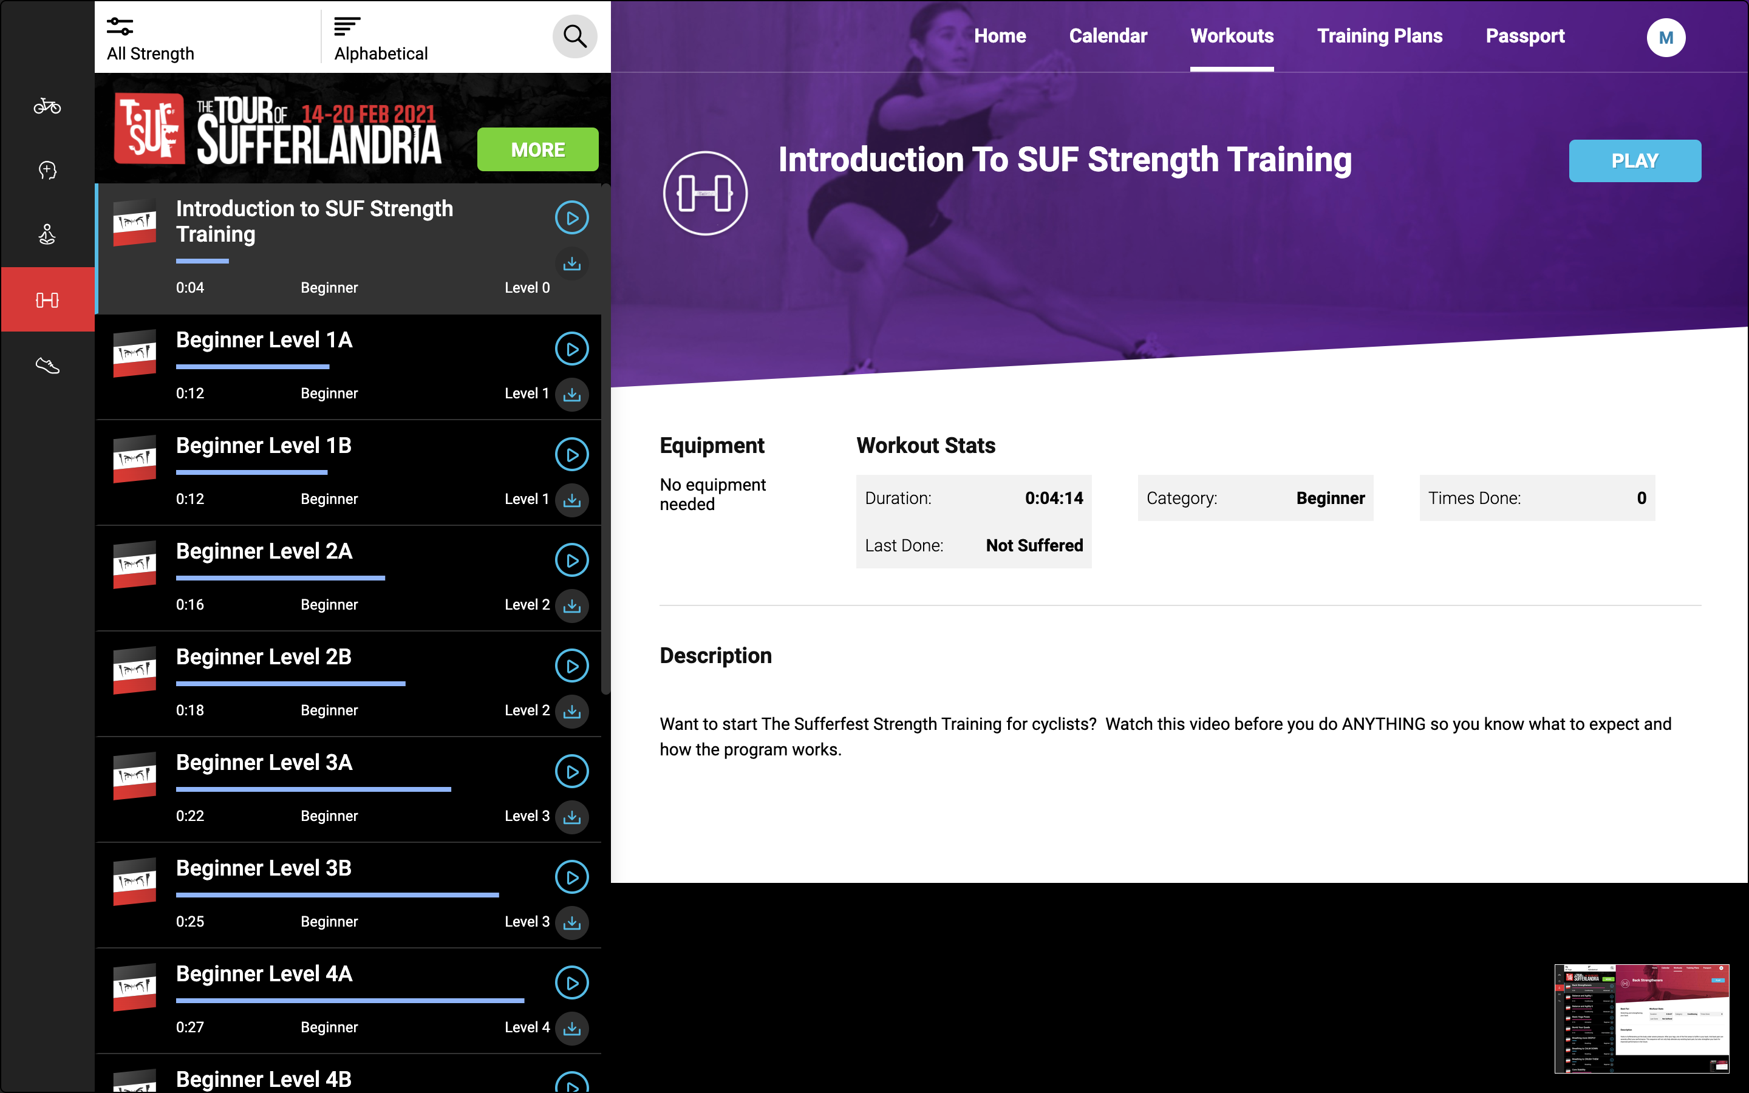1749x1093 pixels.
Task: Select Beginner Level 1B workout row
Action: (349, 473)
